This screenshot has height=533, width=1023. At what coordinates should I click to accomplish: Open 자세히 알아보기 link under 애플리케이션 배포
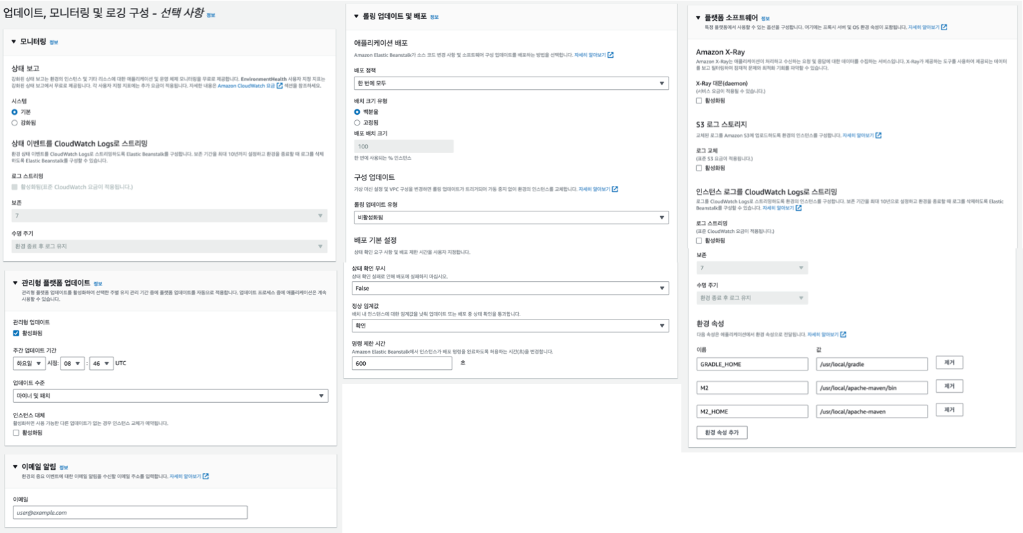point(593,55)
